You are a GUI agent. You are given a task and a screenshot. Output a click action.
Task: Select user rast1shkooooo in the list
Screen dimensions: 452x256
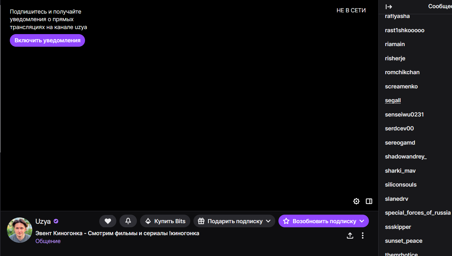pyautogui.click(x=405, y=30)
